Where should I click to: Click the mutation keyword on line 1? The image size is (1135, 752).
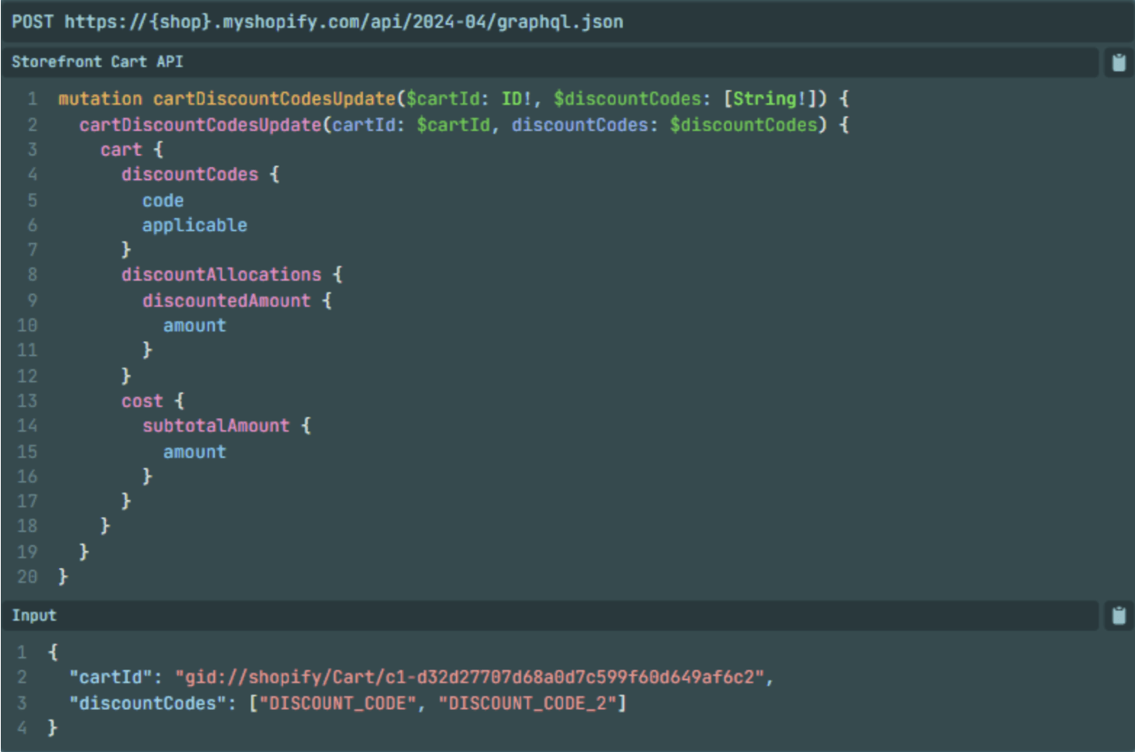point(100,99)
